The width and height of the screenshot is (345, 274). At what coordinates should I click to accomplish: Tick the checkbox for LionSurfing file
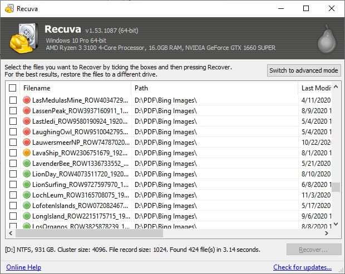coord(13,184)
